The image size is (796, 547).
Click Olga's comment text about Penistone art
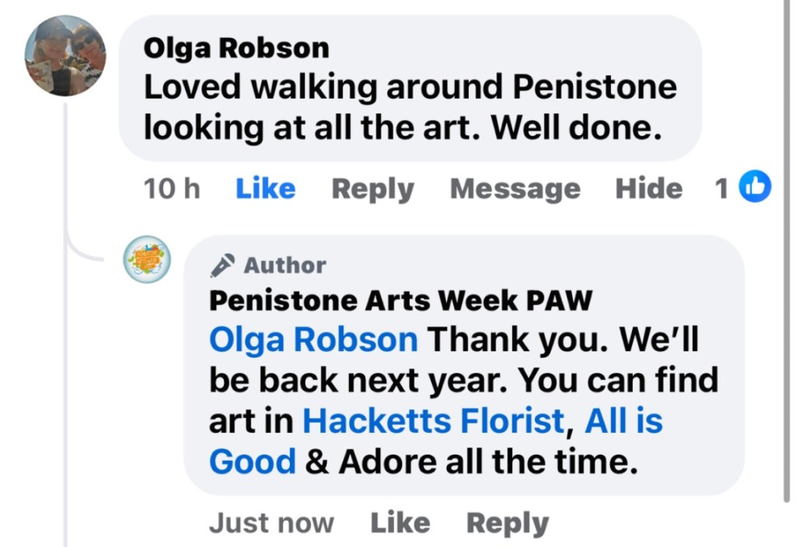tap(410, 107)
